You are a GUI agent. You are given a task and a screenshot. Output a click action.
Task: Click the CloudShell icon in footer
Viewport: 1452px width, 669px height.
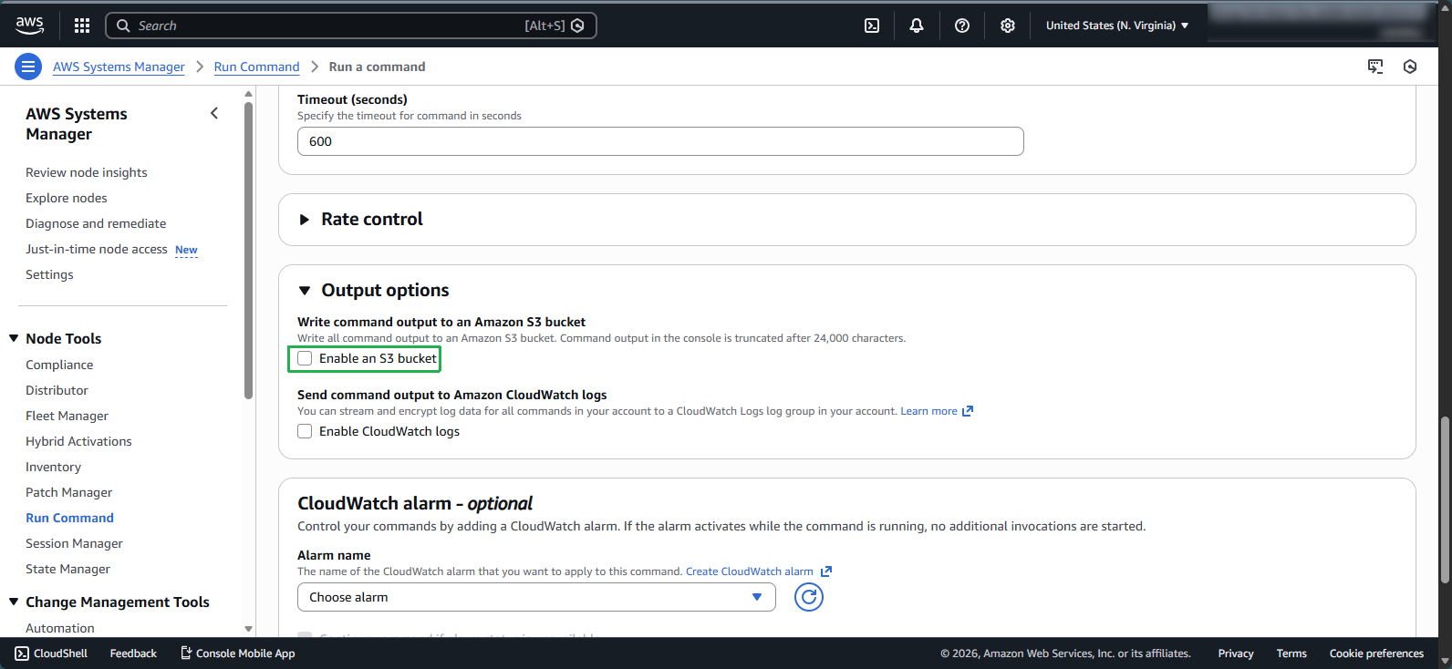pos(22,654)
